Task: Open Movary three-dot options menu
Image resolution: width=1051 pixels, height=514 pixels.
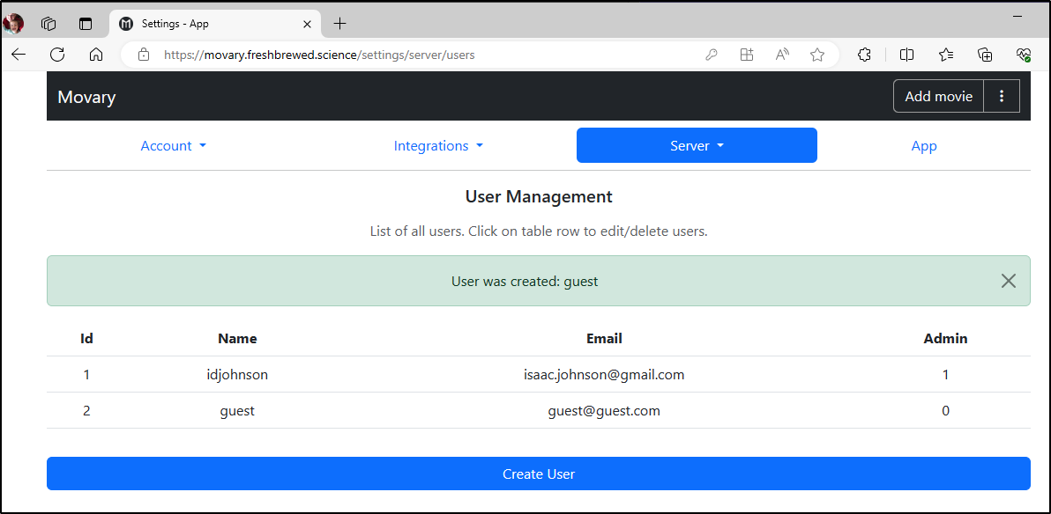Action: tap(1002, 97)
